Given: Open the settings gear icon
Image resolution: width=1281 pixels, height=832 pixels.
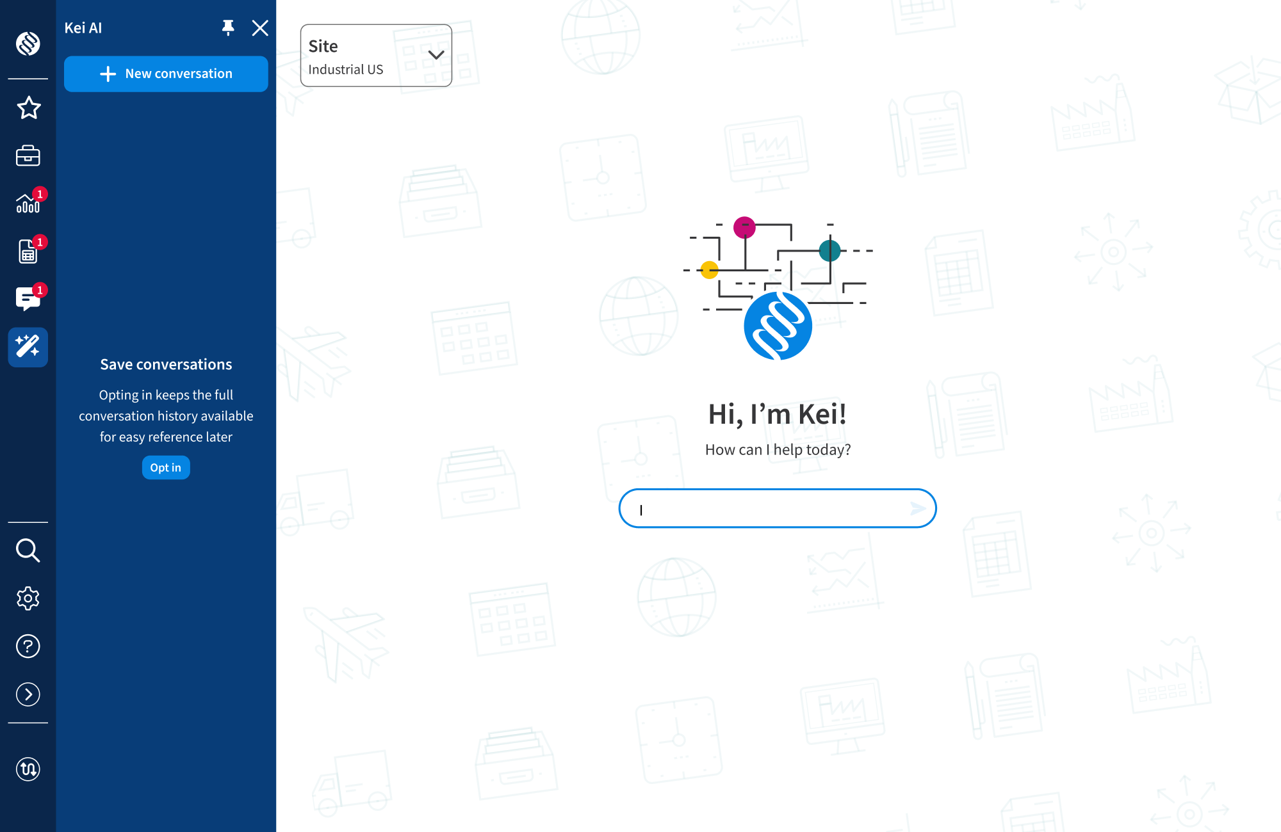Looking at the screenshot, I should [28, 598].
